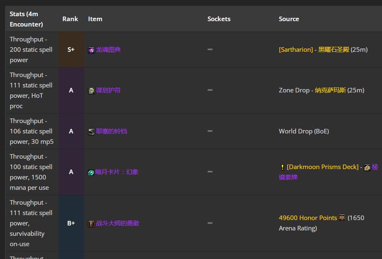Viewport: 382px width, 259px height.
Task: Open the 战斗大师的勇敢 item link
Action: [118, 223]
